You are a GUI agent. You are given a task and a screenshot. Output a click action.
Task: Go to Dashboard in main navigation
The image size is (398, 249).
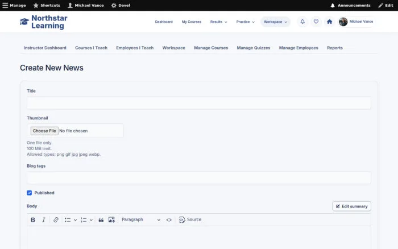164,22
